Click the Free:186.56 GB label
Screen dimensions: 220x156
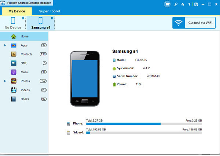point(192,130)
